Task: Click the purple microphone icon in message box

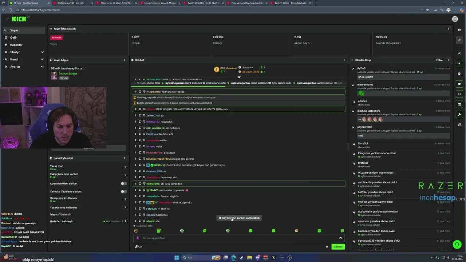Action: pos(138,238)
